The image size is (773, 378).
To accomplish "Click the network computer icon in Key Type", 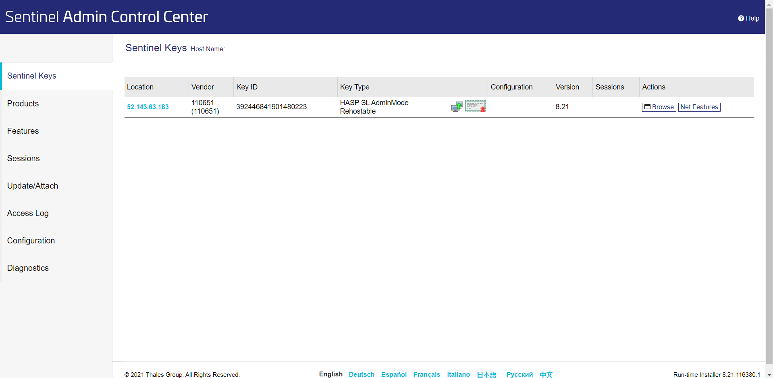I will point(457,107).
